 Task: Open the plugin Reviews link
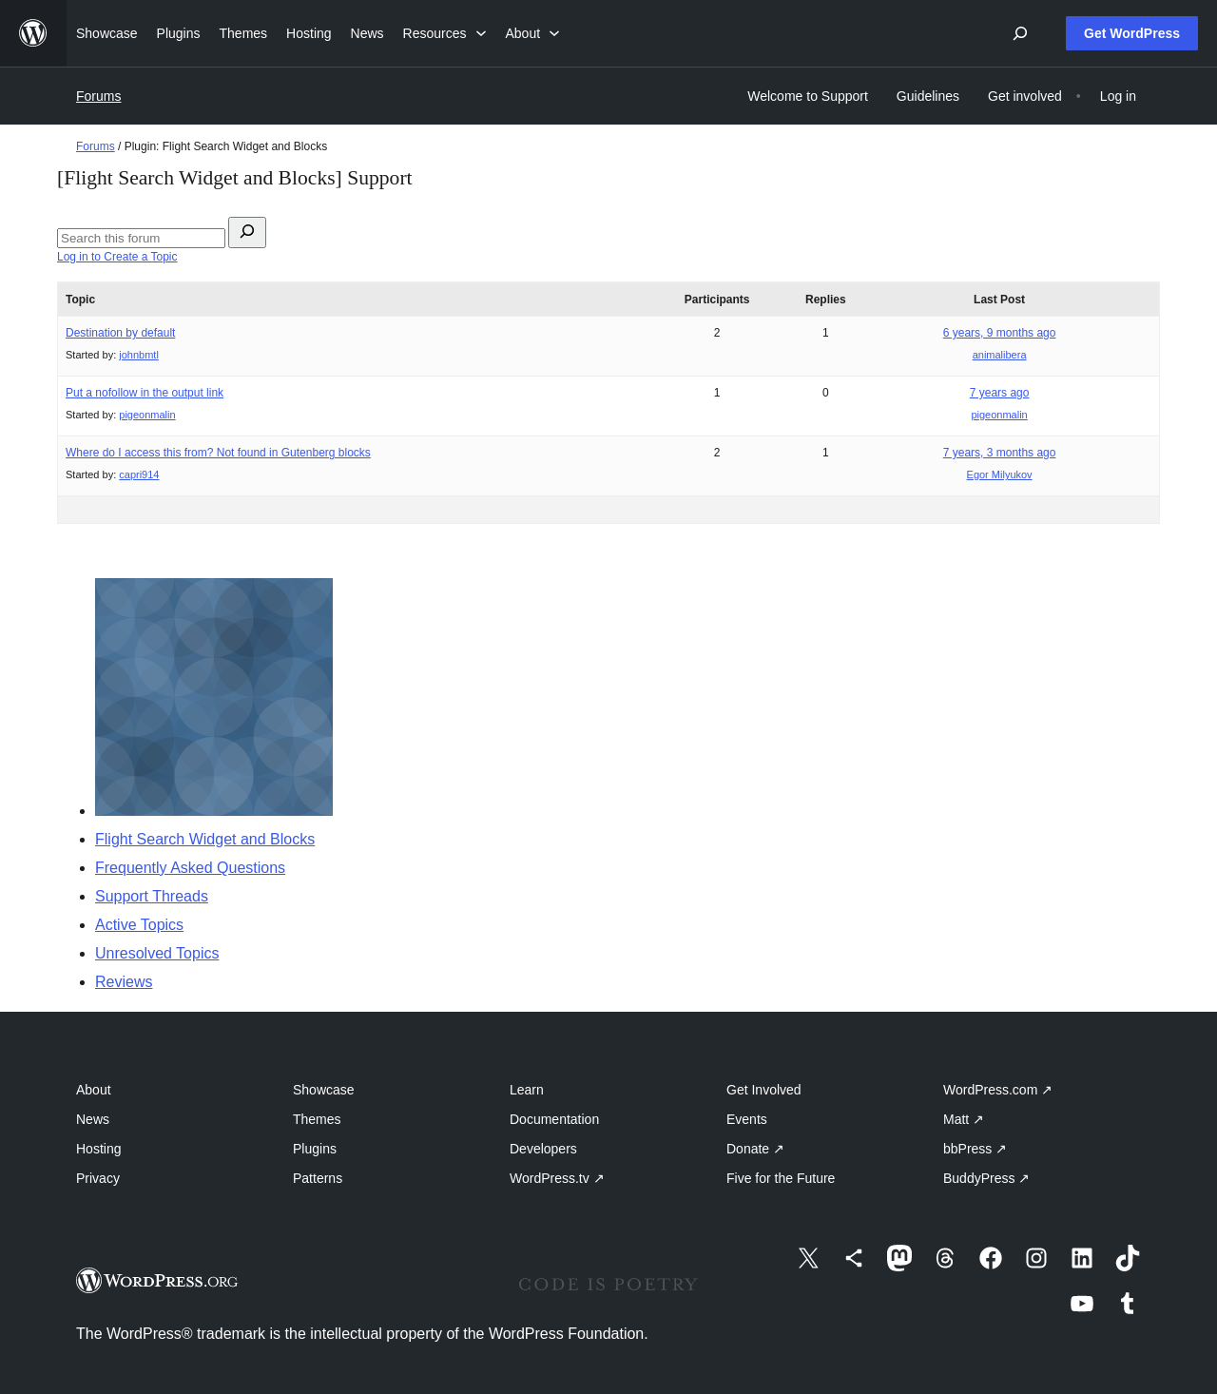pos(124,981)
